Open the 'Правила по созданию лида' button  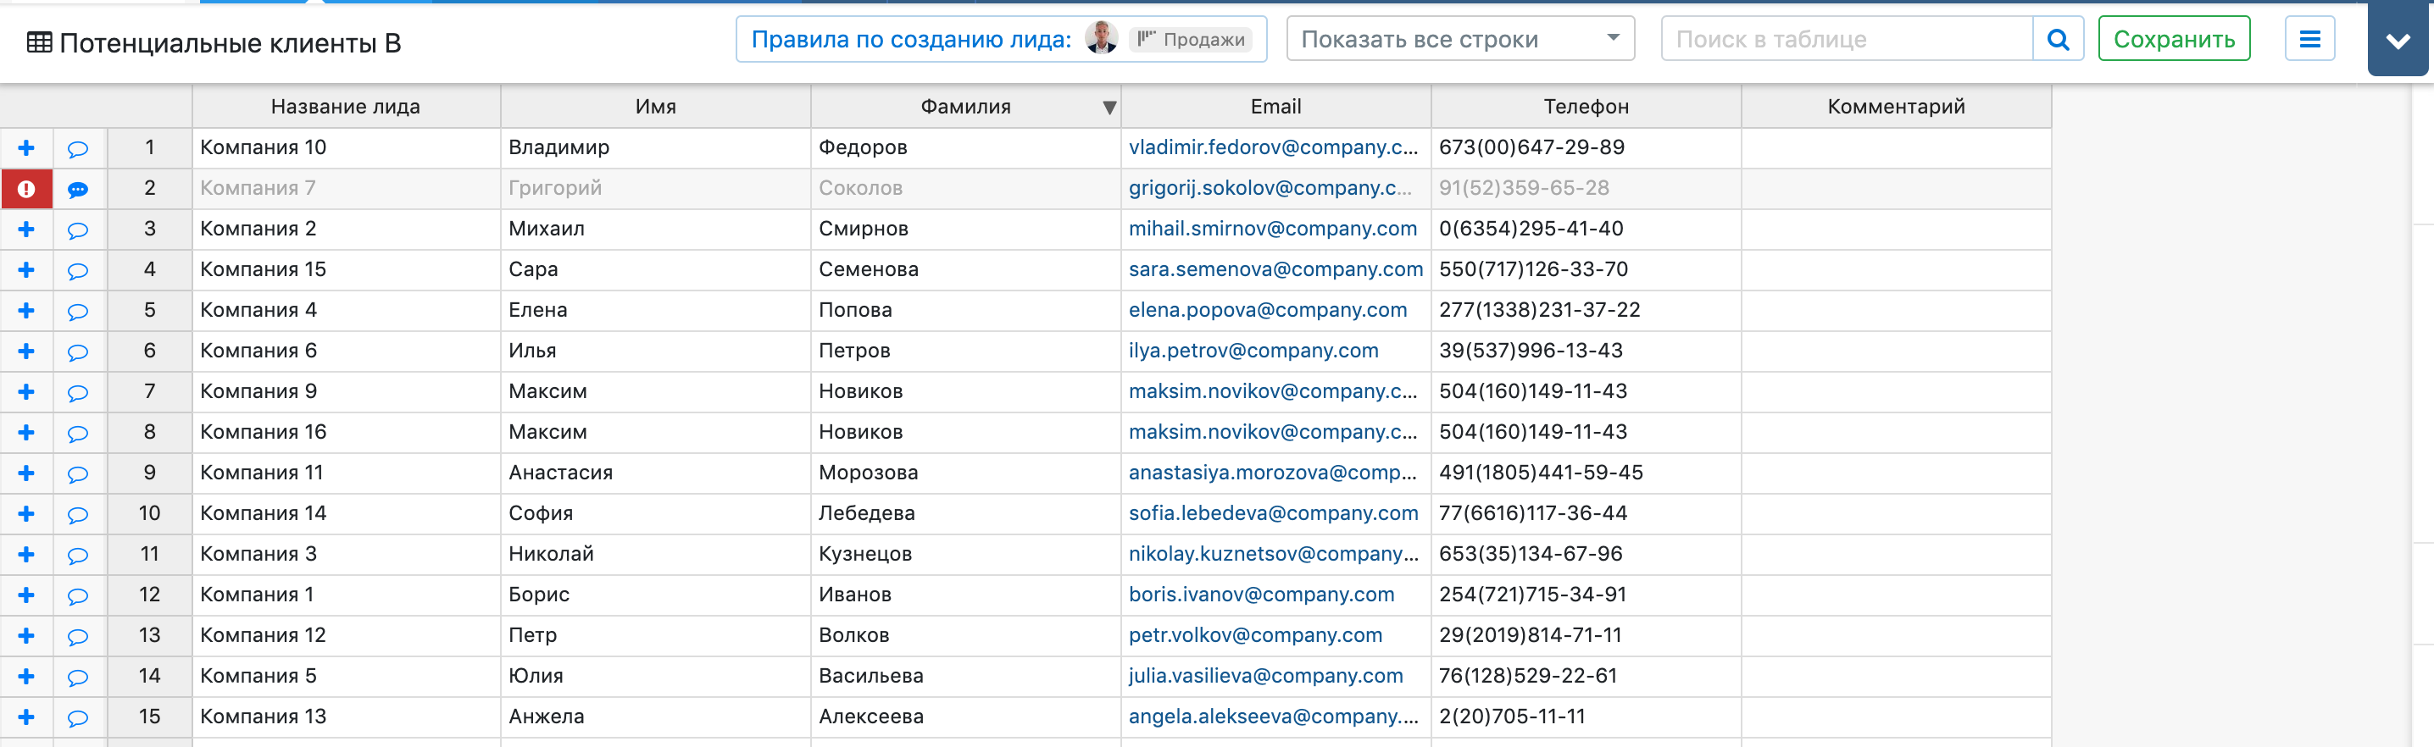[1001, 40]
